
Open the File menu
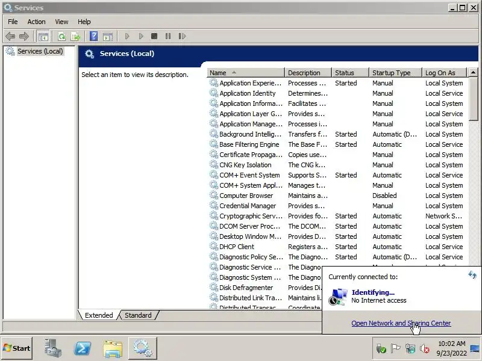pyautogui.click(x=13, y=22)
